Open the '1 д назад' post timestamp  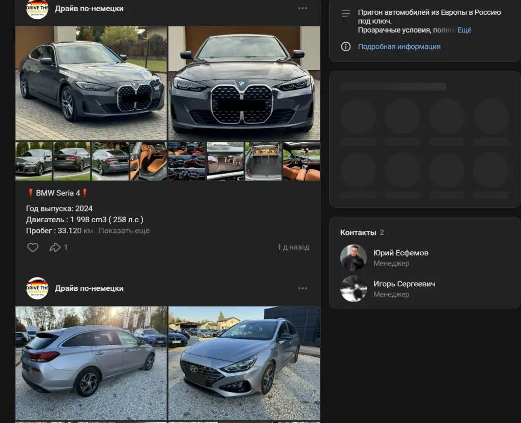[x=294, y=247]
